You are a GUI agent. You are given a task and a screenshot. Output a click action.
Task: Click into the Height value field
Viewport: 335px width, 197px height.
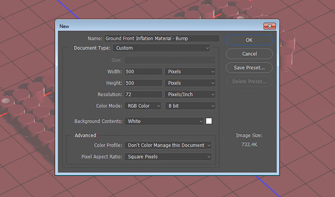[143, 83]
